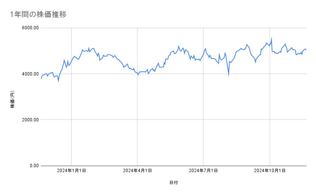Select the 2024年1月1日 date label

71,171
